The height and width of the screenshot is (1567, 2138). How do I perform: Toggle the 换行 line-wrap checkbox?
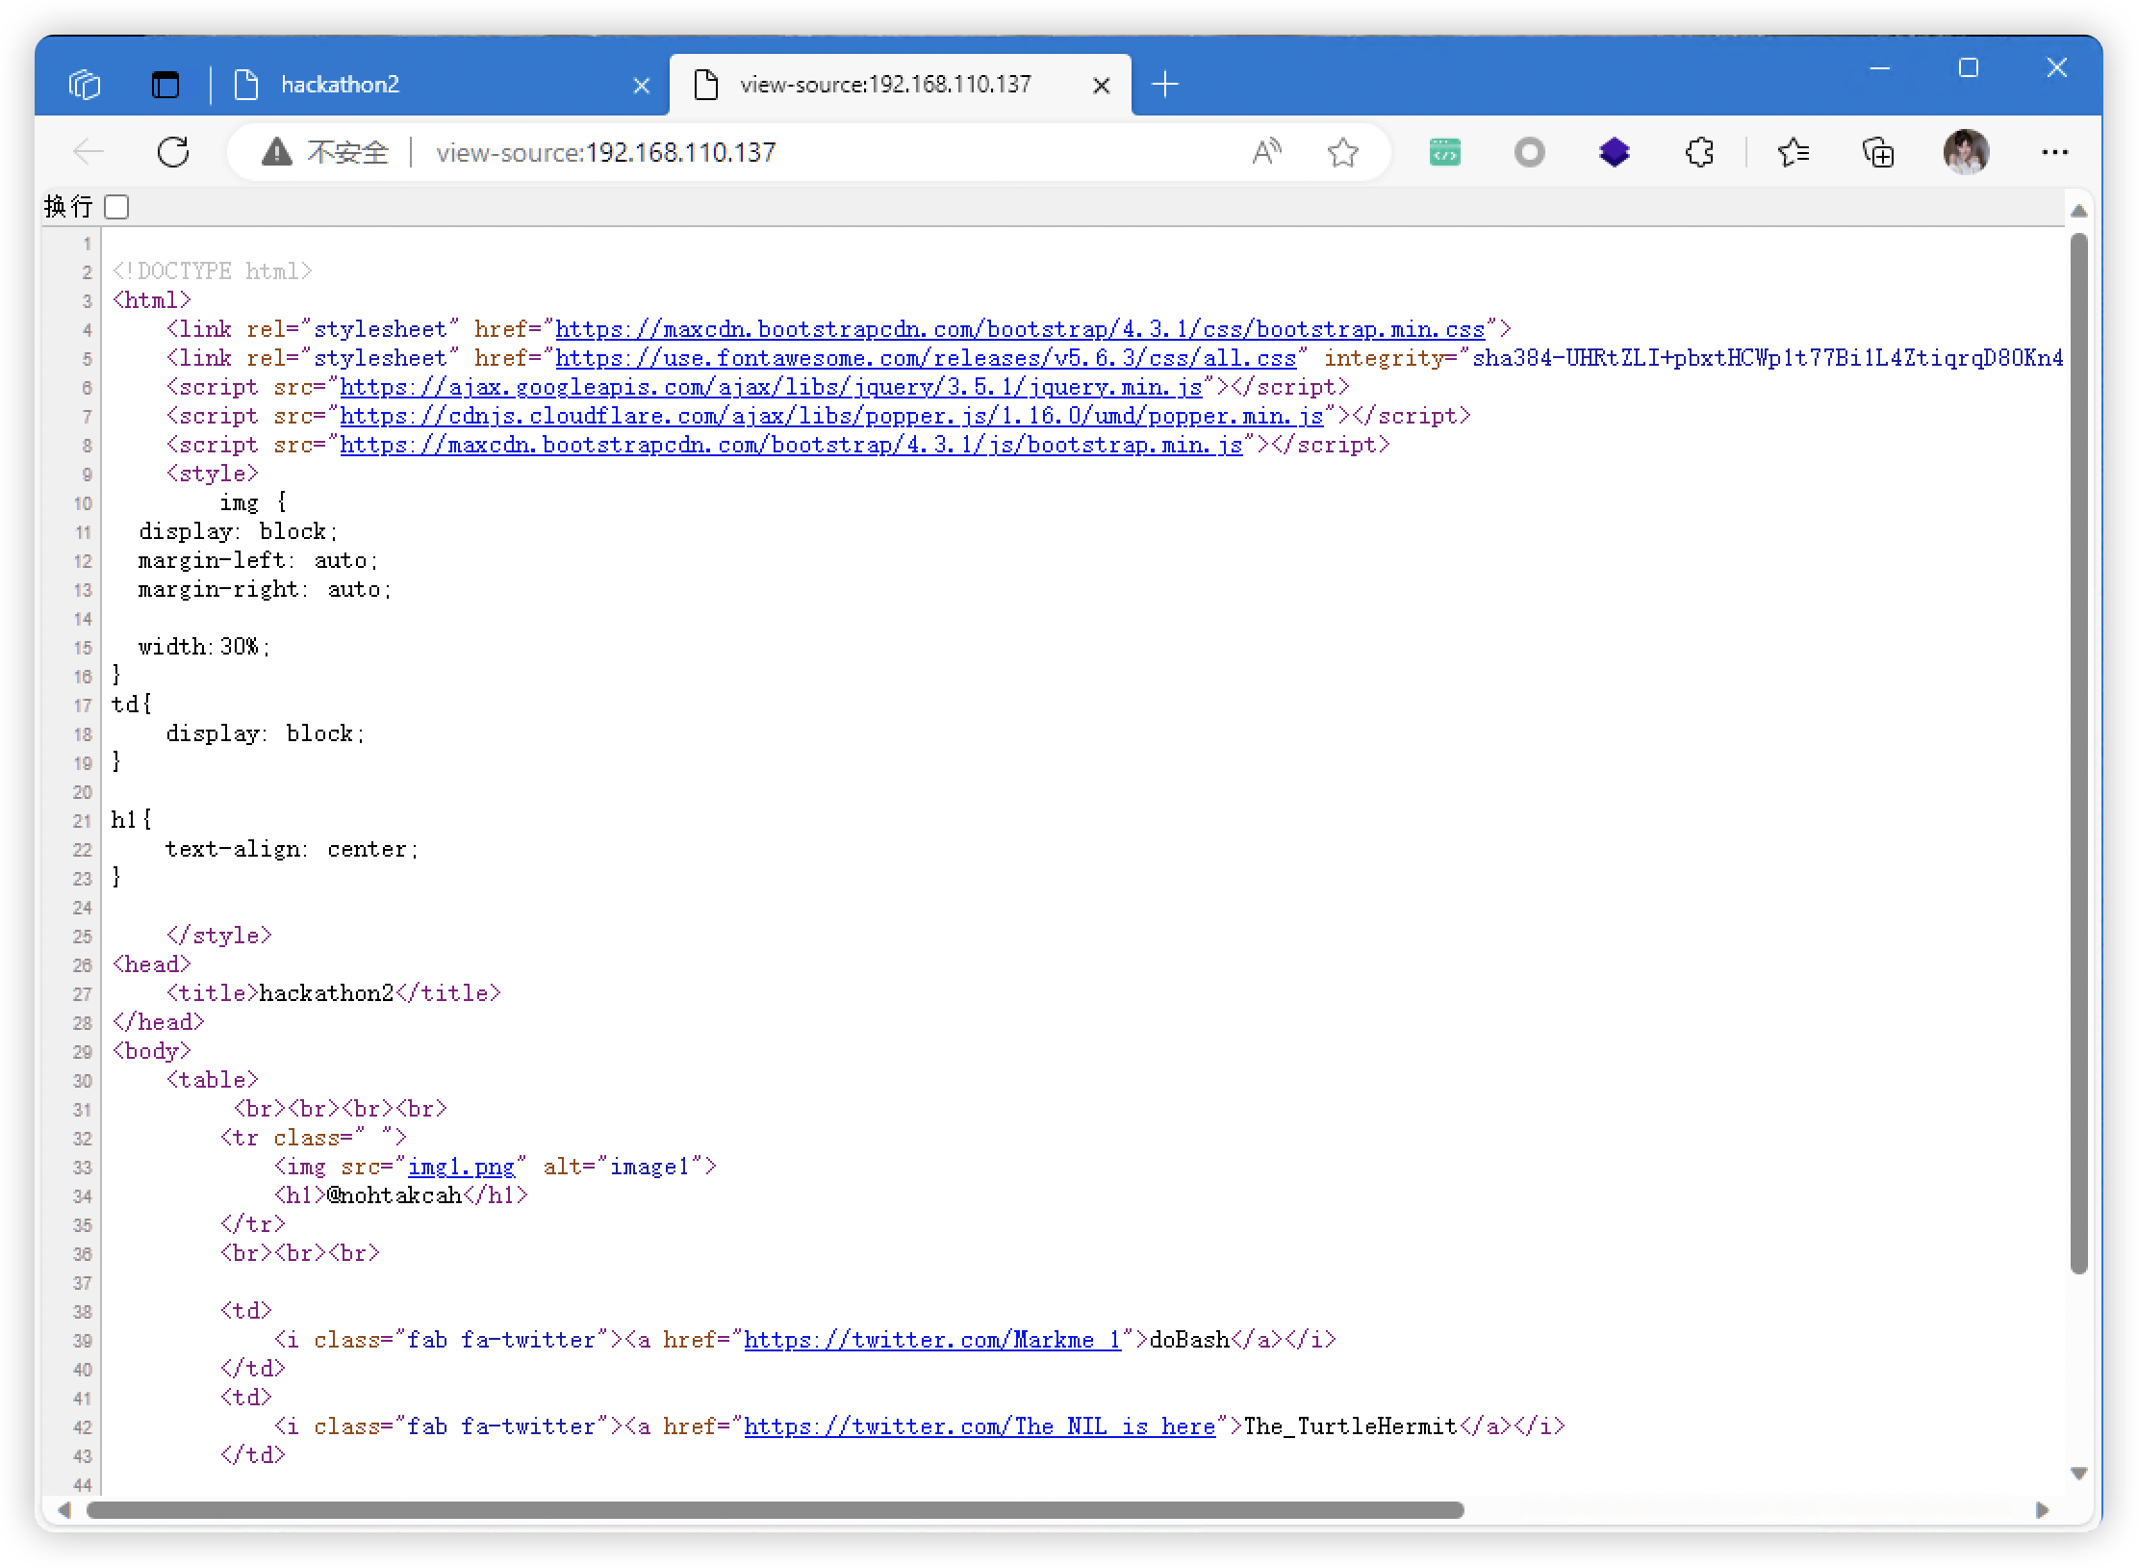[x=116, y=206]
